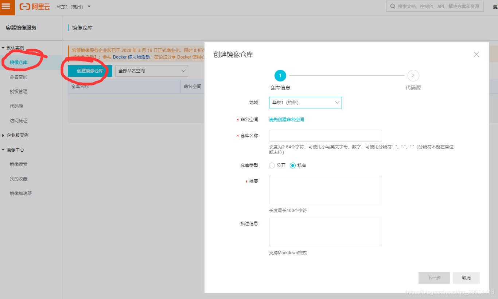Close the 创建镜像仓库 dialog
Screen dimensions: 498x299
476,55
